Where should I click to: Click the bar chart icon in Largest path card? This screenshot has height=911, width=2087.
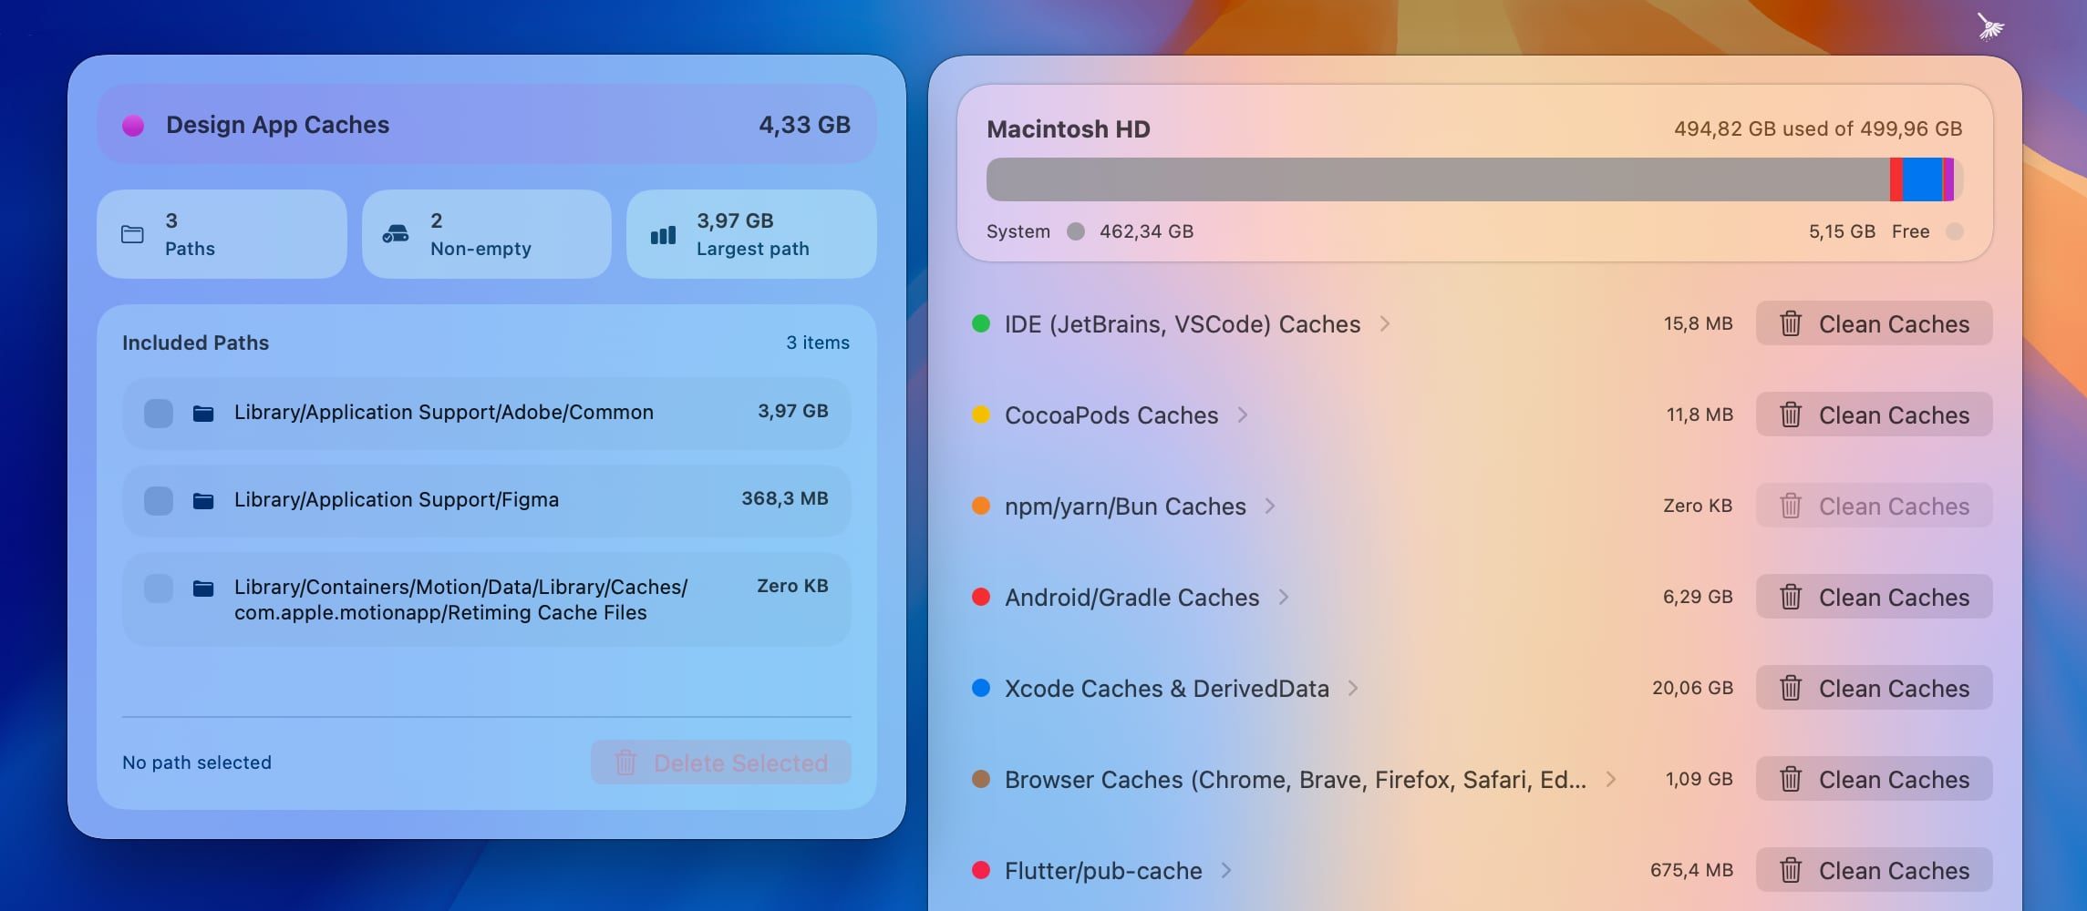click(x=663, y=235)
